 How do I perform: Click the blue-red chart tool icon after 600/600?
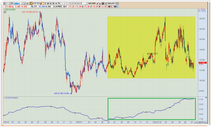coord(98,3)
